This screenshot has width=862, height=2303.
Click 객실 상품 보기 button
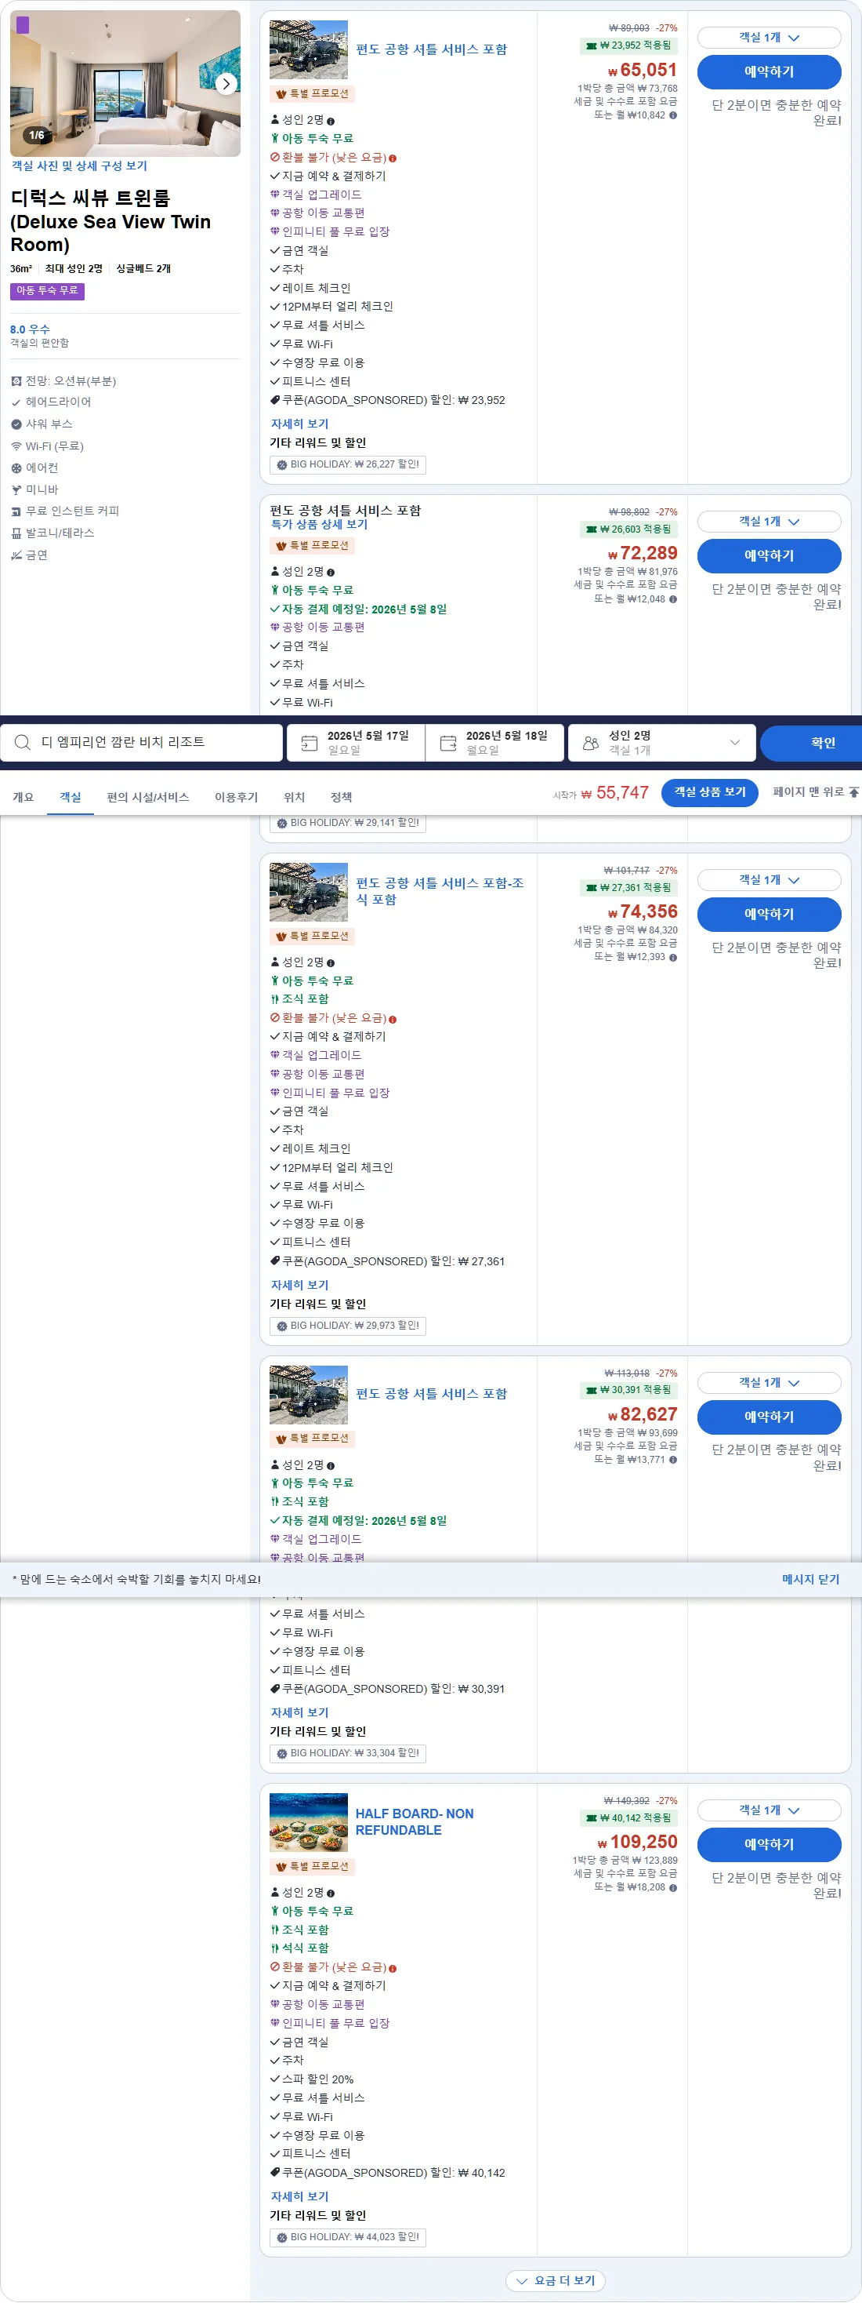click(x=709, y=792)
